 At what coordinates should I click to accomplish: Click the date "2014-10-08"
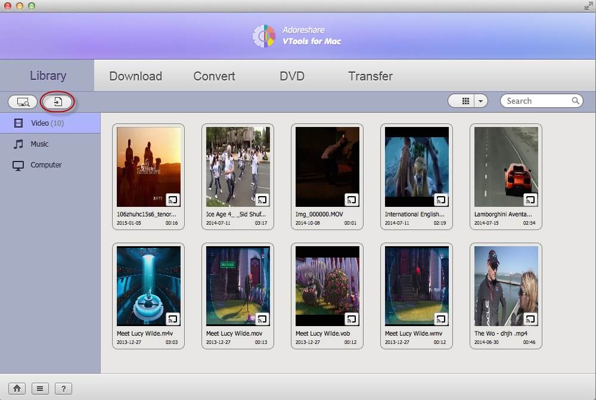[308, 223]
